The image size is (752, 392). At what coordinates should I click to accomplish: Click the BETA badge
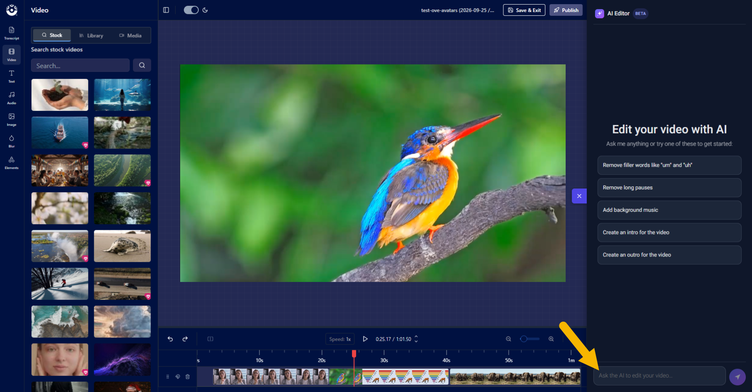pyautogui.click(x=640, y=14)
